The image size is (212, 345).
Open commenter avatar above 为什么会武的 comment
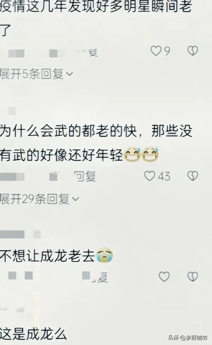point(12,111)
